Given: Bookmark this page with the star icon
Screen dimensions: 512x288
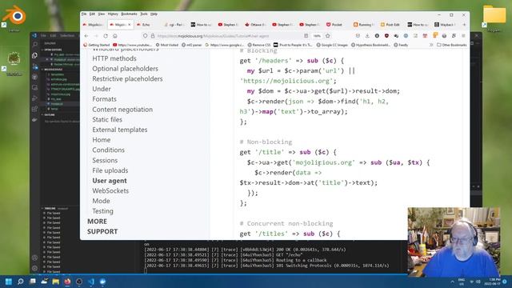Looking at the screenshot, I should tap(328, 36).
